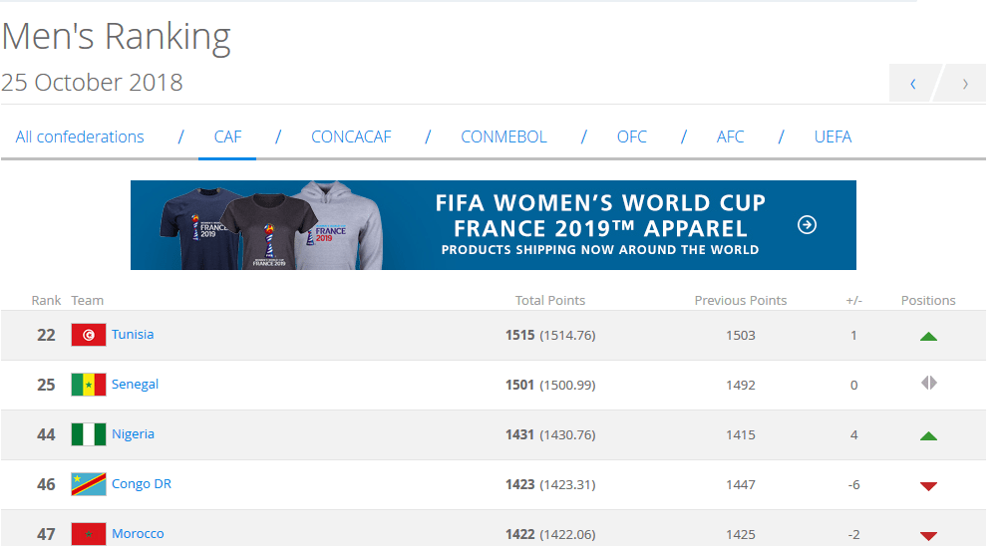Click the Senegal flag icon
Image resolution: width=1003 pixels, height=546 pixels.
click(89, 385)
